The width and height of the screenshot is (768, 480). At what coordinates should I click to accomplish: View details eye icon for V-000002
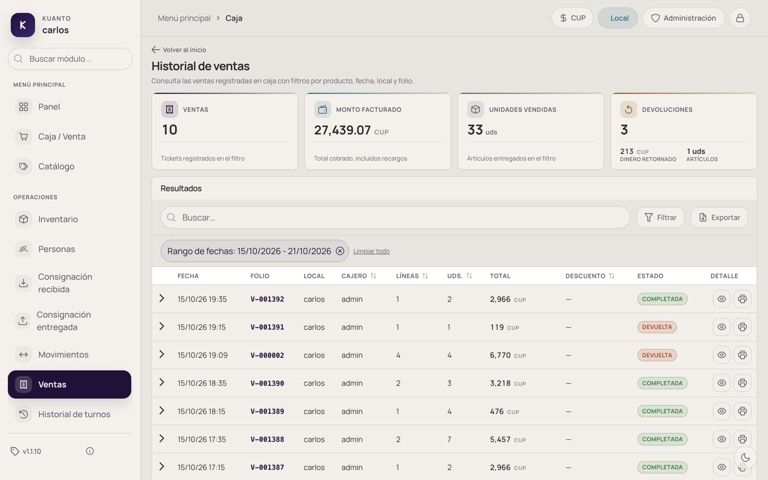coord(721,355)
